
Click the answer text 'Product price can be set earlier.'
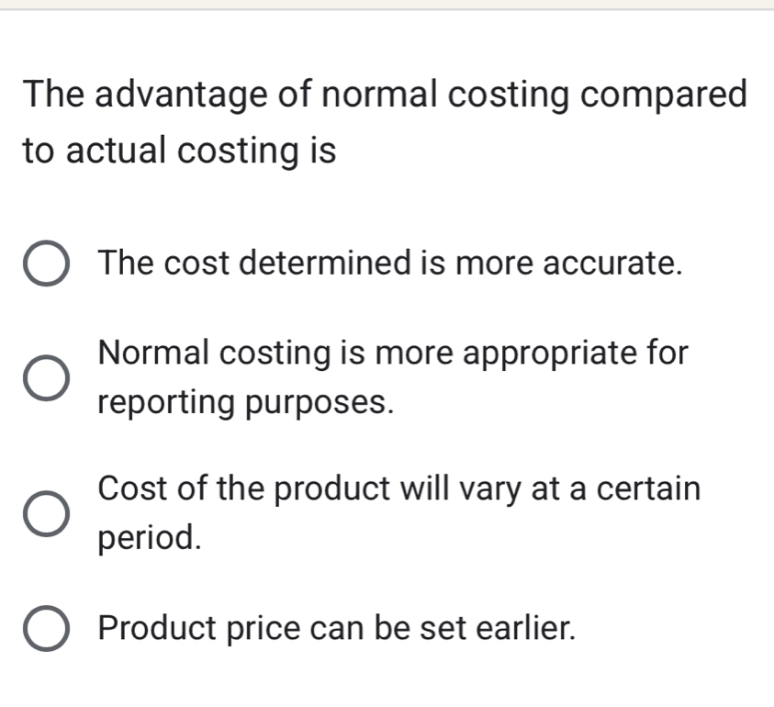[x=339, y=628]
